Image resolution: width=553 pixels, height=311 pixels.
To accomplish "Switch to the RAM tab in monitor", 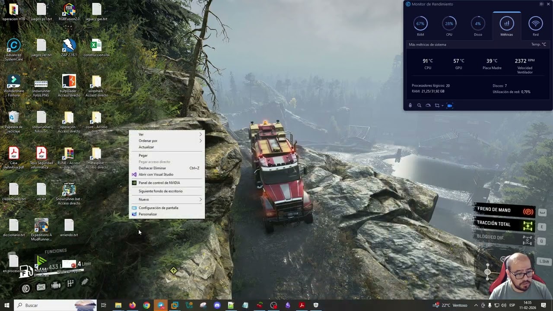I will click(420, 26).
